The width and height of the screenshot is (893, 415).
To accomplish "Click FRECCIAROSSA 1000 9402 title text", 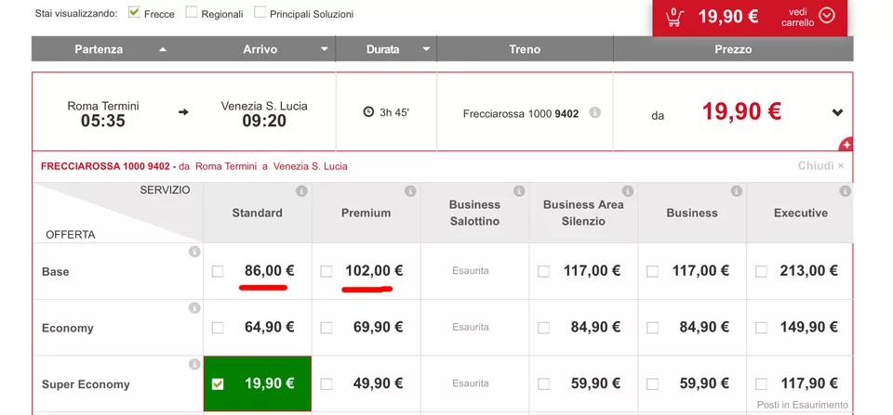I will pos(105,166).
